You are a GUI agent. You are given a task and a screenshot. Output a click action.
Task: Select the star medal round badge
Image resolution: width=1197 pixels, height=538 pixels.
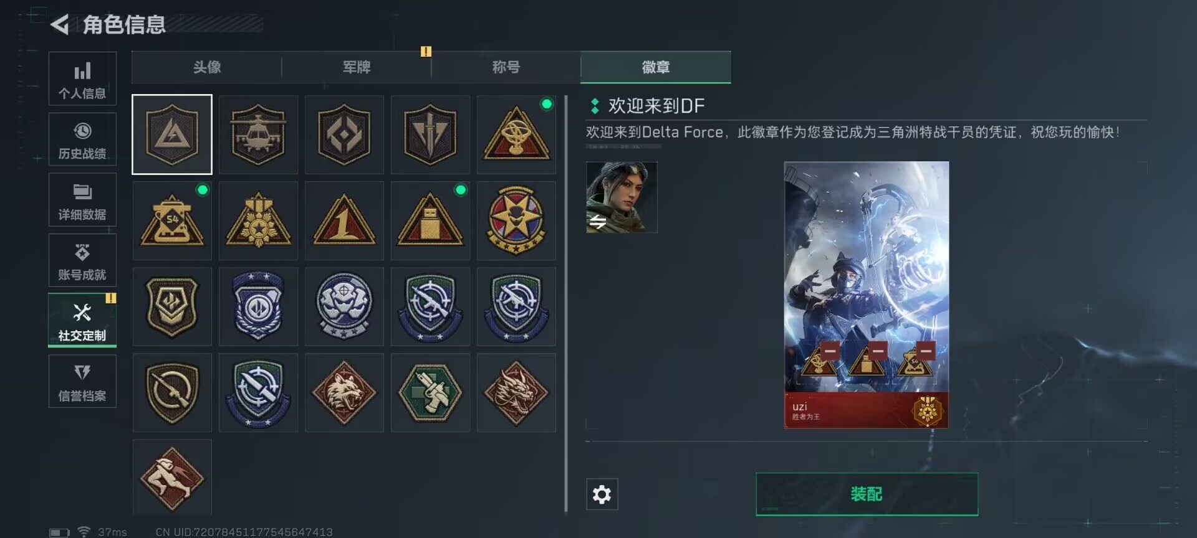pos(516,220)
